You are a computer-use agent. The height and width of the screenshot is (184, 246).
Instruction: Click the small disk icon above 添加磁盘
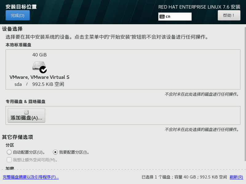(26, 112)
